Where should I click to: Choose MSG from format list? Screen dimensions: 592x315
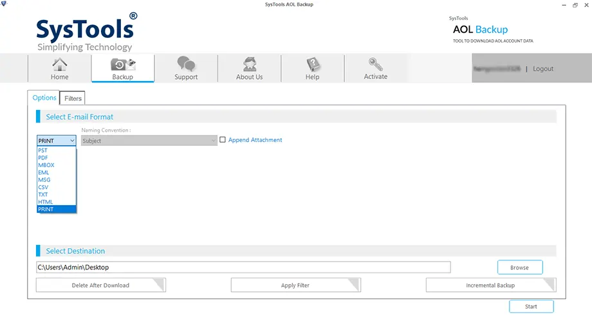(x=57, y=179)
